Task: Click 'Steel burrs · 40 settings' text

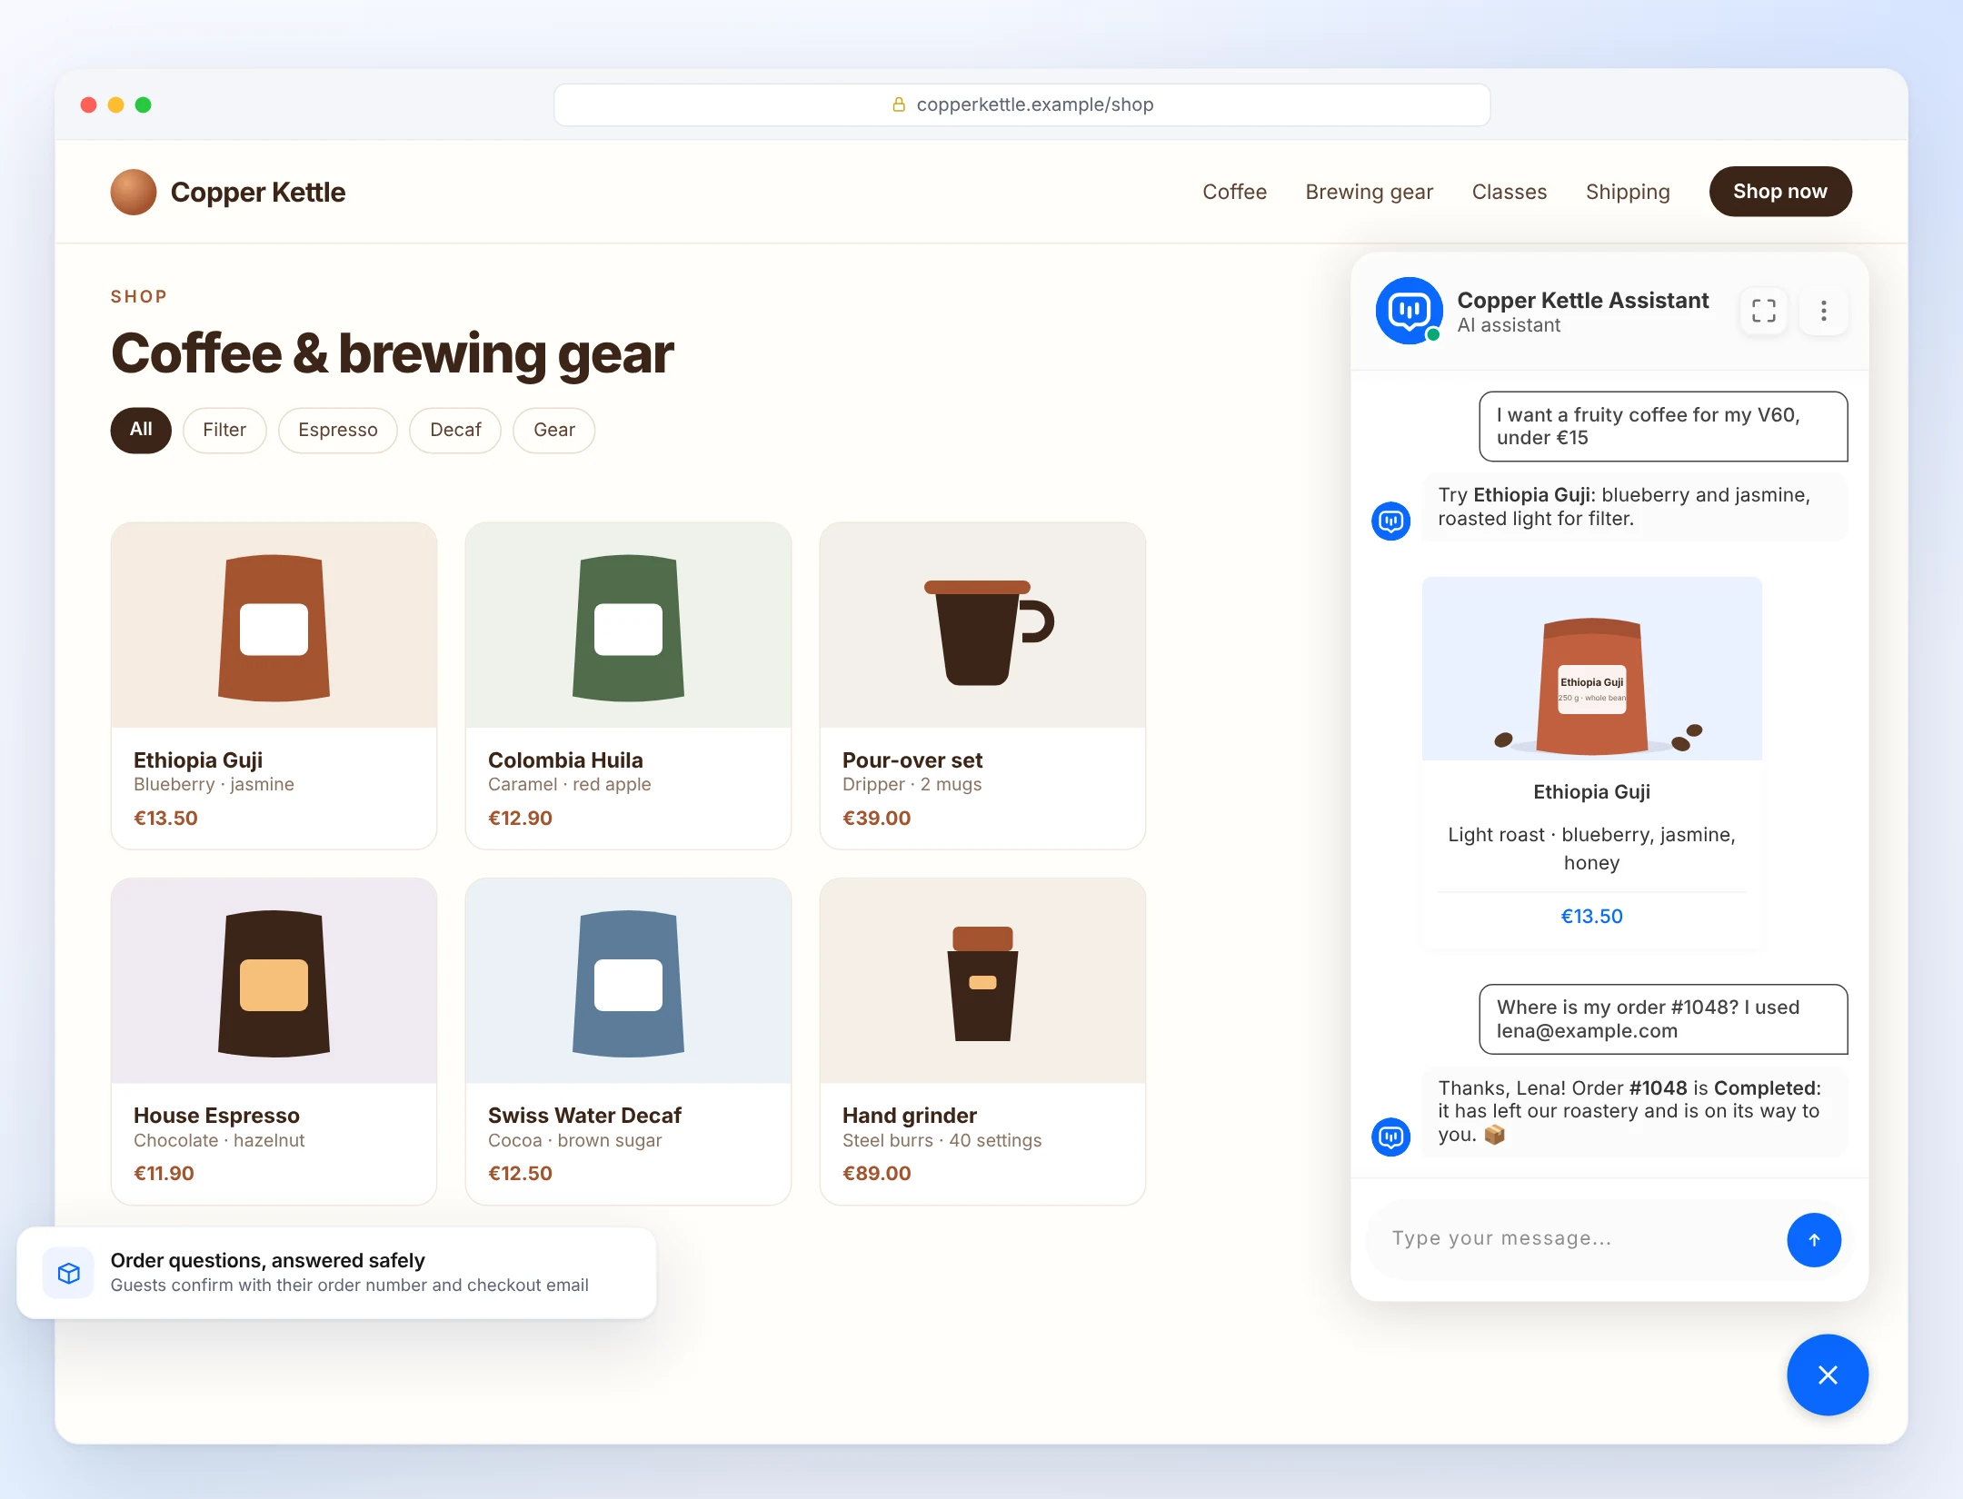Action: click(x=942, y=1140)
